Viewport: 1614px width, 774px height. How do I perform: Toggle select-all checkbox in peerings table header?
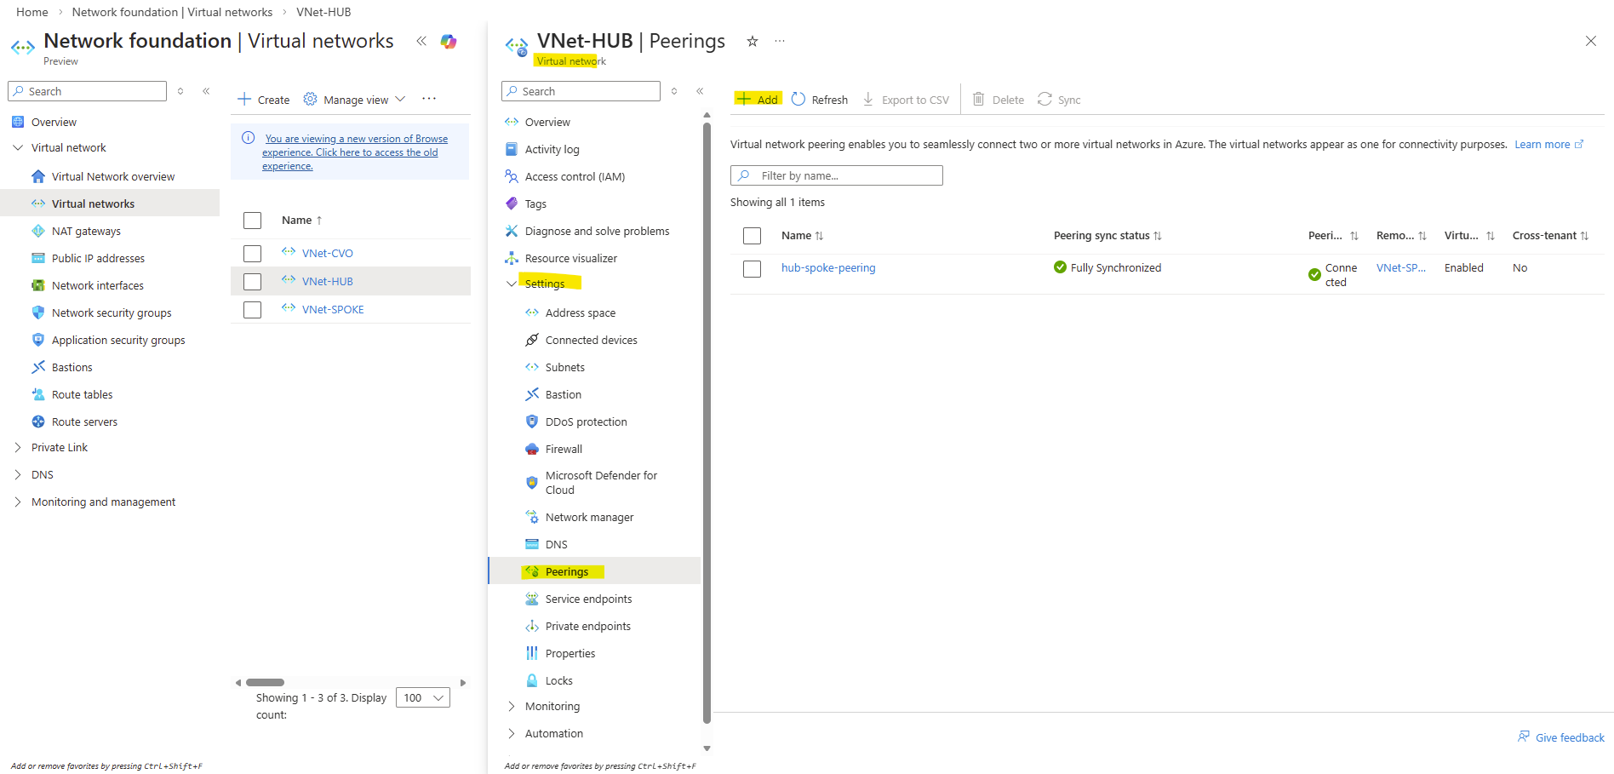click(x=752, y=236)
